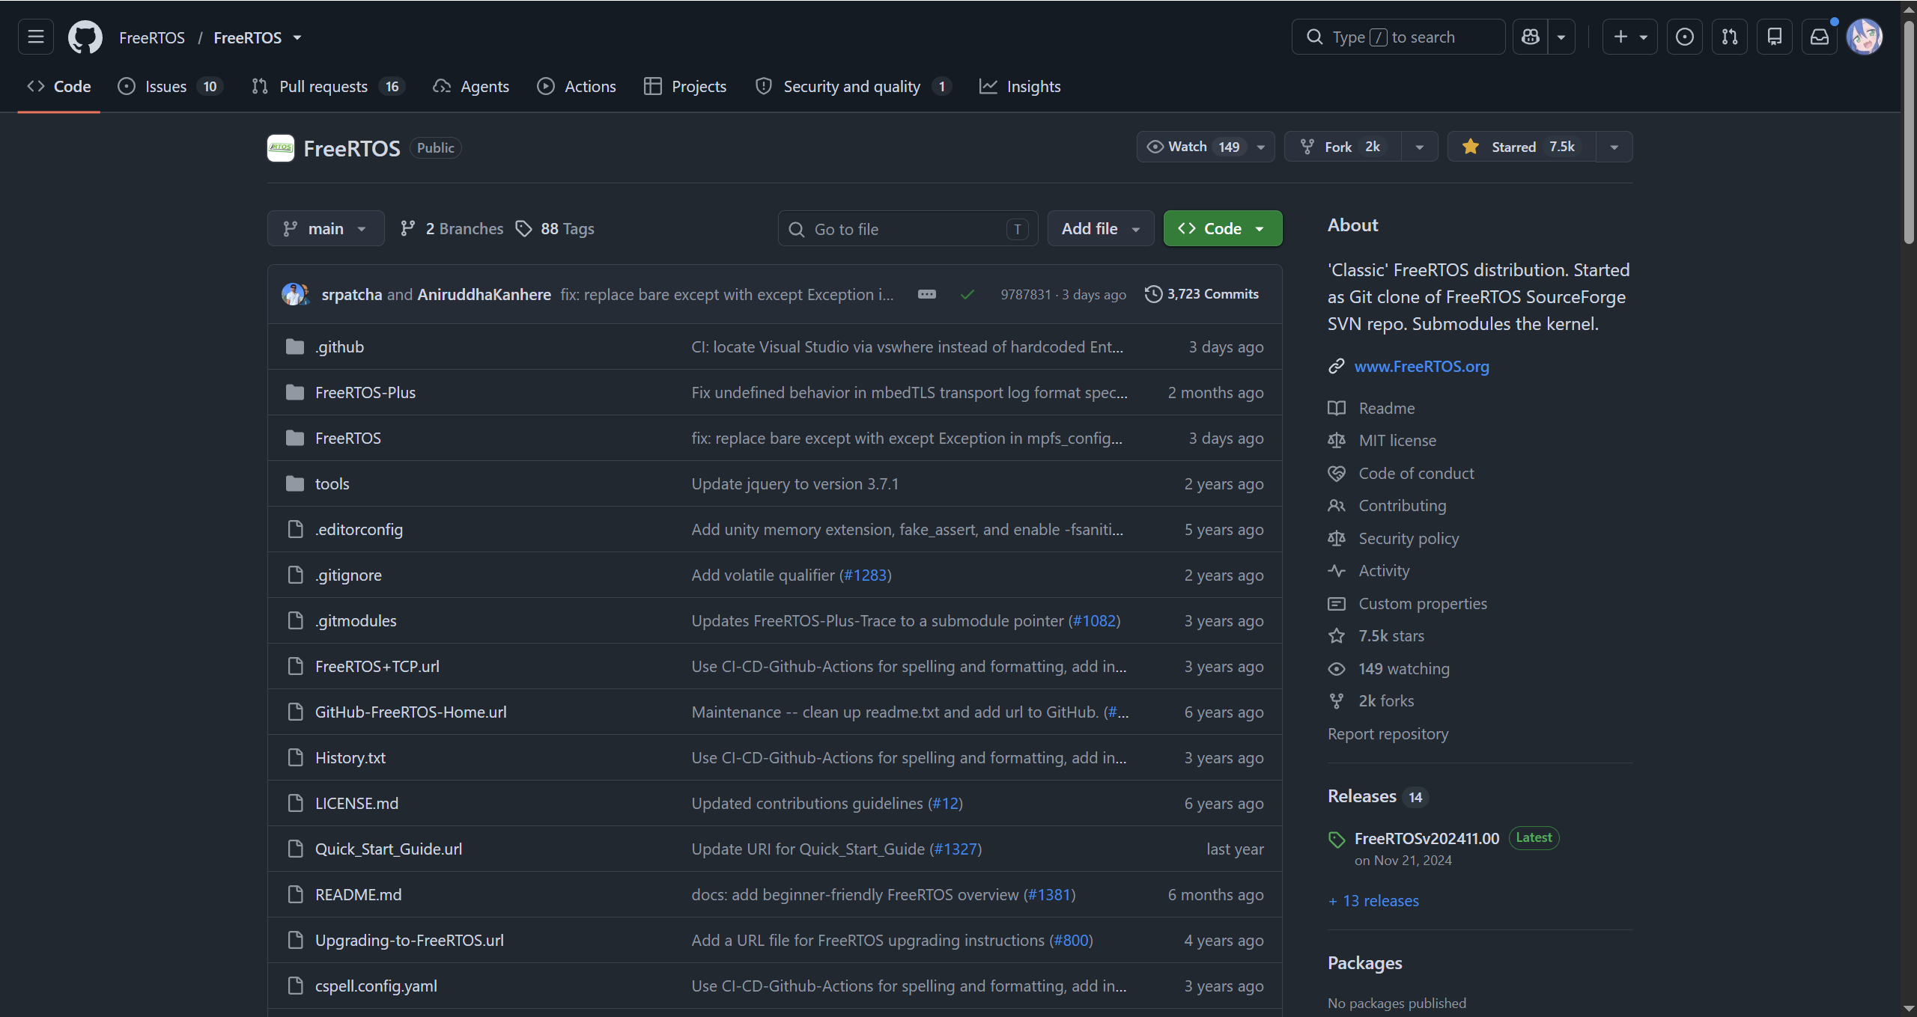Open the cspell.config.yaml file
This screenshot has height=1017, width=1917.
click(x=376, y=986)
